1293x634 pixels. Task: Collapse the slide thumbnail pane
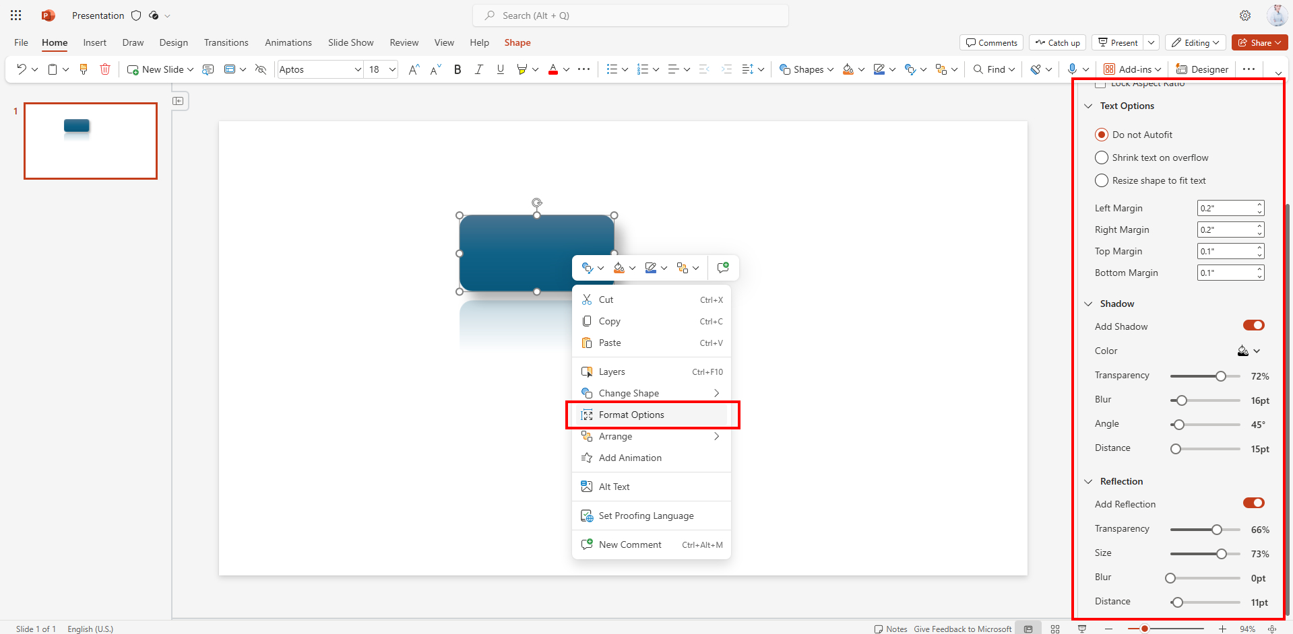[178, 101]
